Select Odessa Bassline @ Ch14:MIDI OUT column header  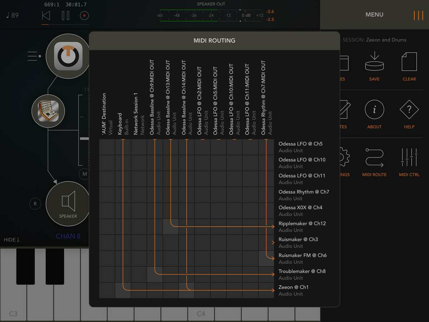(187, 97)
